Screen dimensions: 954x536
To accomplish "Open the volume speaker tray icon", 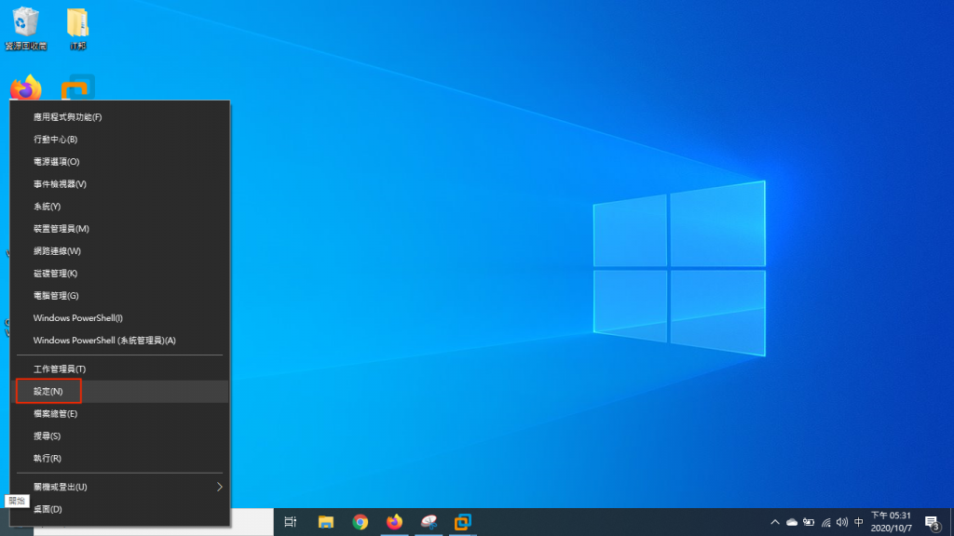I will click(x=842, y=522).
